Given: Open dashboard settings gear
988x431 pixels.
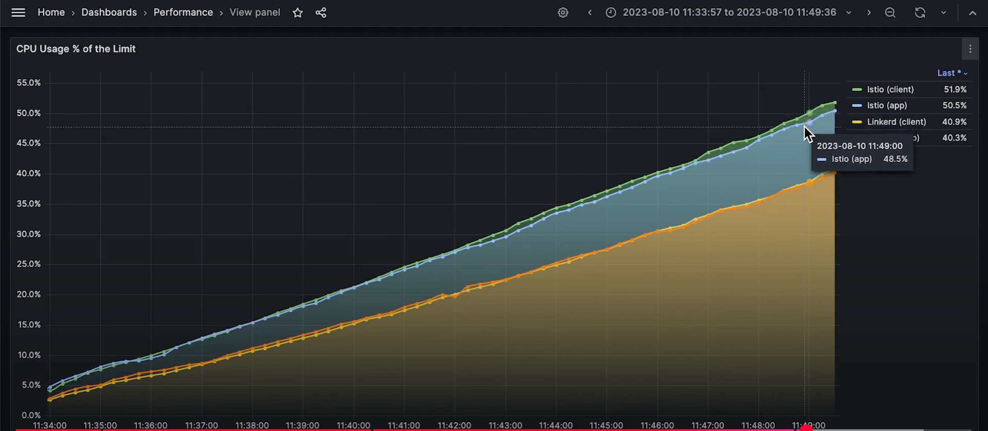Looking at the screenshot, I should point(563,13).
